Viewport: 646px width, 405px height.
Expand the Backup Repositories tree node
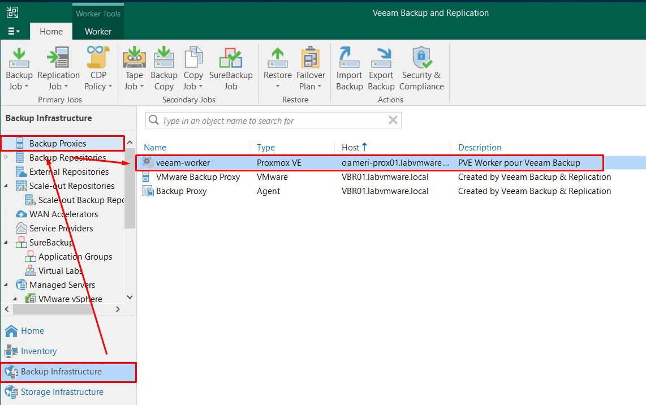(6, 157)
